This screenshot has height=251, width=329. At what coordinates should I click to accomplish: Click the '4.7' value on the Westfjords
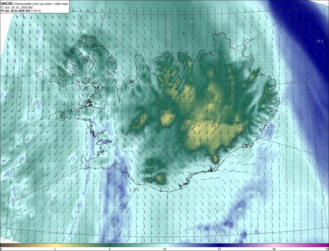click(x=97, y=48)
